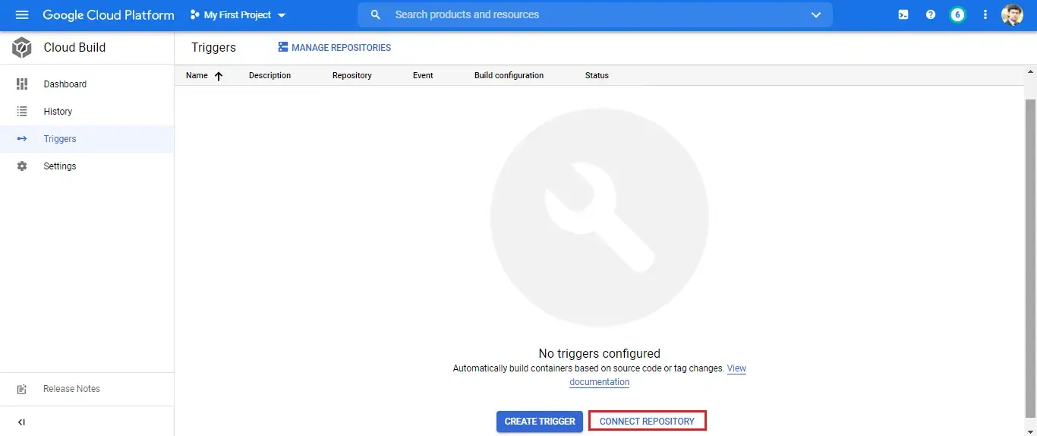Click the Repository column header

click(352, 76)
